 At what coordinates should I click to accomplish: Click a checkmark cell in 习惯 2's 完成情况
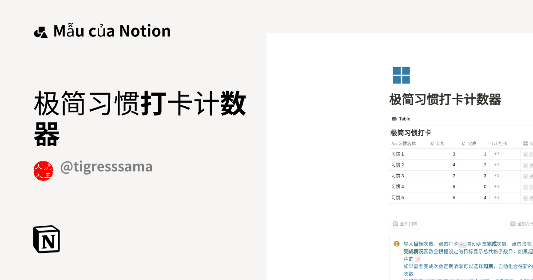click(525, 165)
